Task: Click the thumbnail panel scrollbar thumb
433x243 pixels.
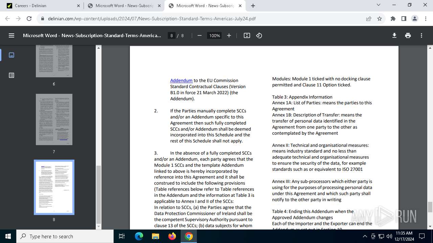Action: click(99, 194)
